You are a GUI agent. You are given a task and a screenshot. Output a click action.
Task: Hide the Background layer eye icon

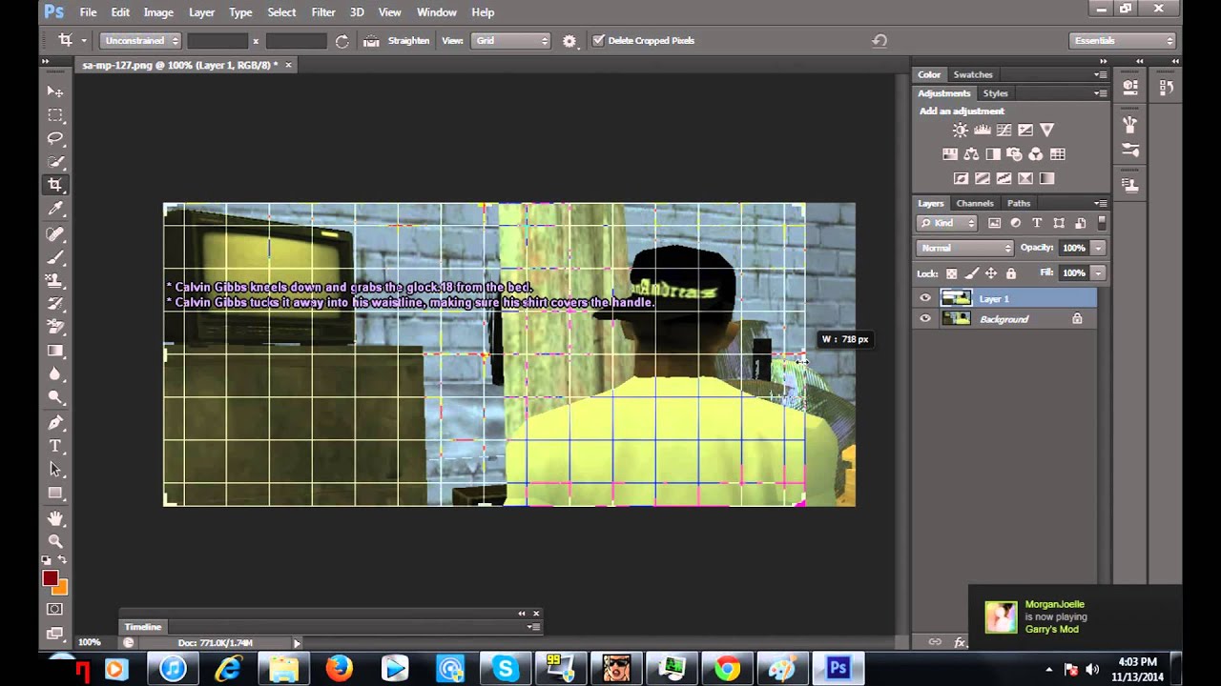(924, 319)
